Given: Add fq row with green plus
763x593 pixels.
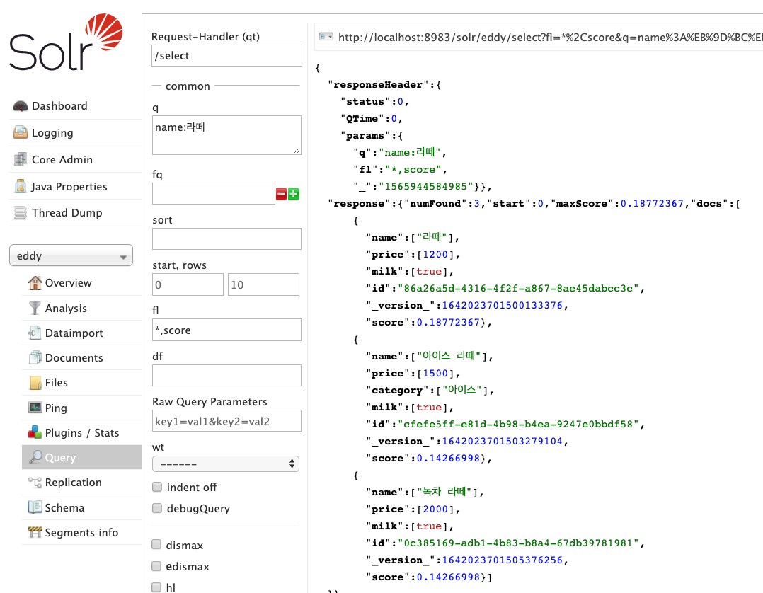Looking at the screenshot, I should point(294,194).
